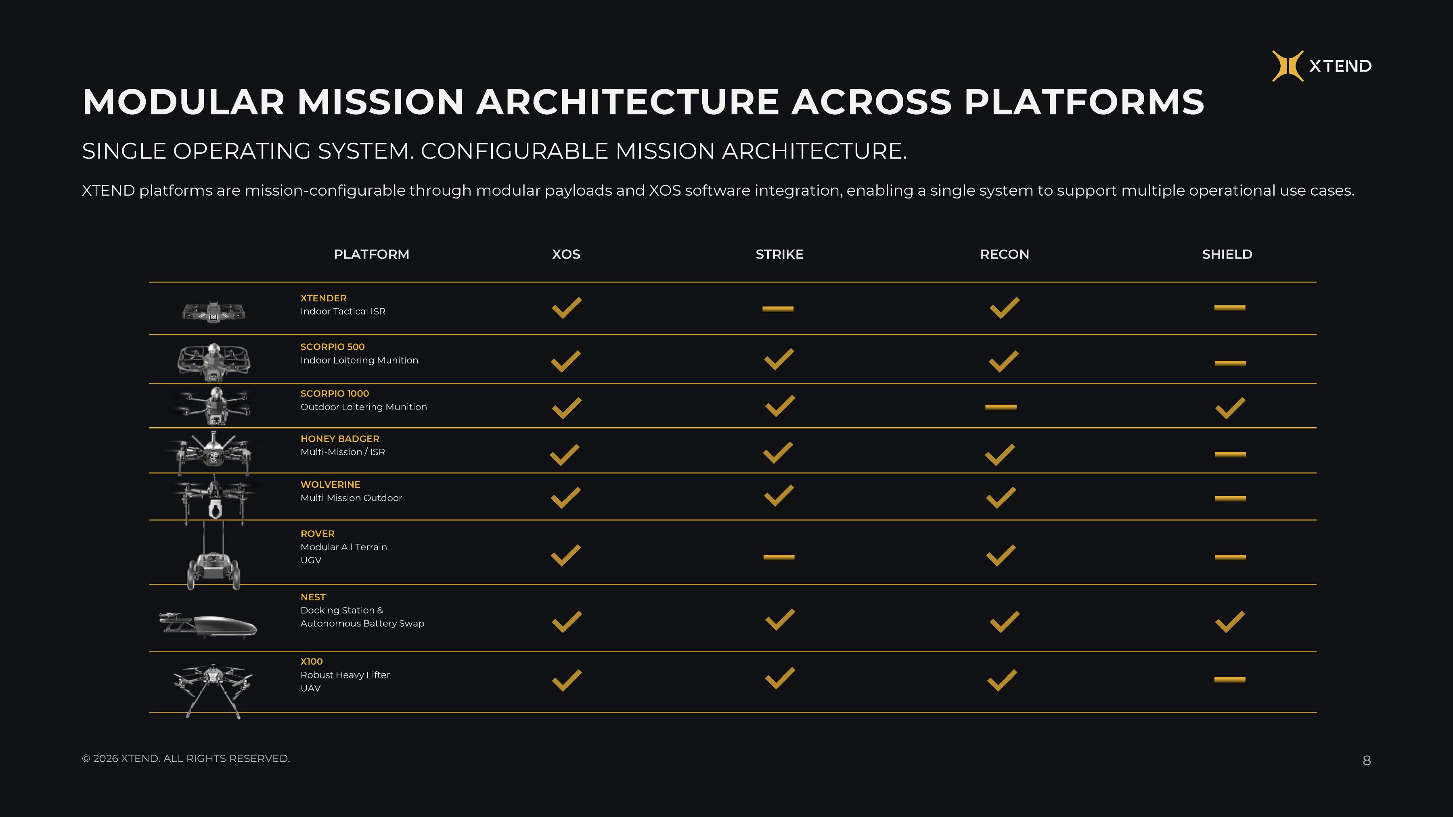Select the XOS checkmark for X100

567,681
